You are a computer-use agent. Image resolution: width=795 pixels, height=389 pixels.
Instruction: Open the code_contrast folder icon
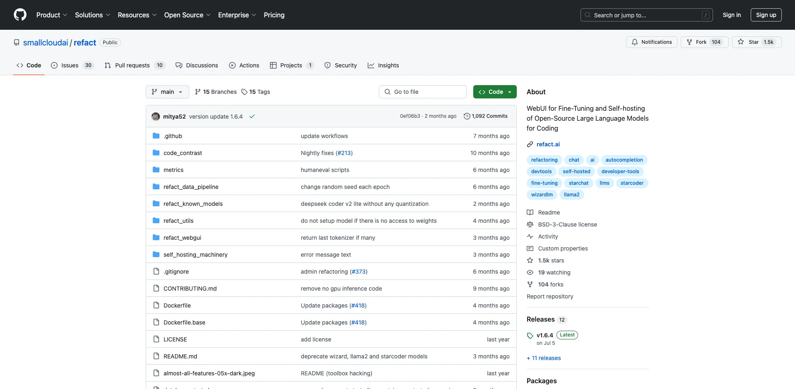click(156, 153)
